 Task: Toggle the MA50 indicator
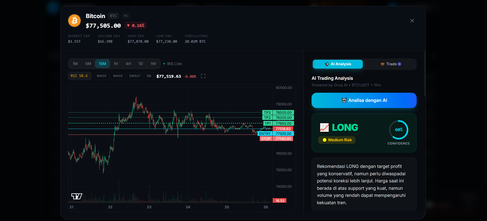click(x=118, y=76)
